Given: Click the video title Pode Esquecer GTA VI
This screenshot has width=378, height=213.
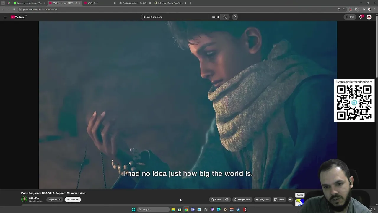Looking at the screenshot, I should pos(53,193).
